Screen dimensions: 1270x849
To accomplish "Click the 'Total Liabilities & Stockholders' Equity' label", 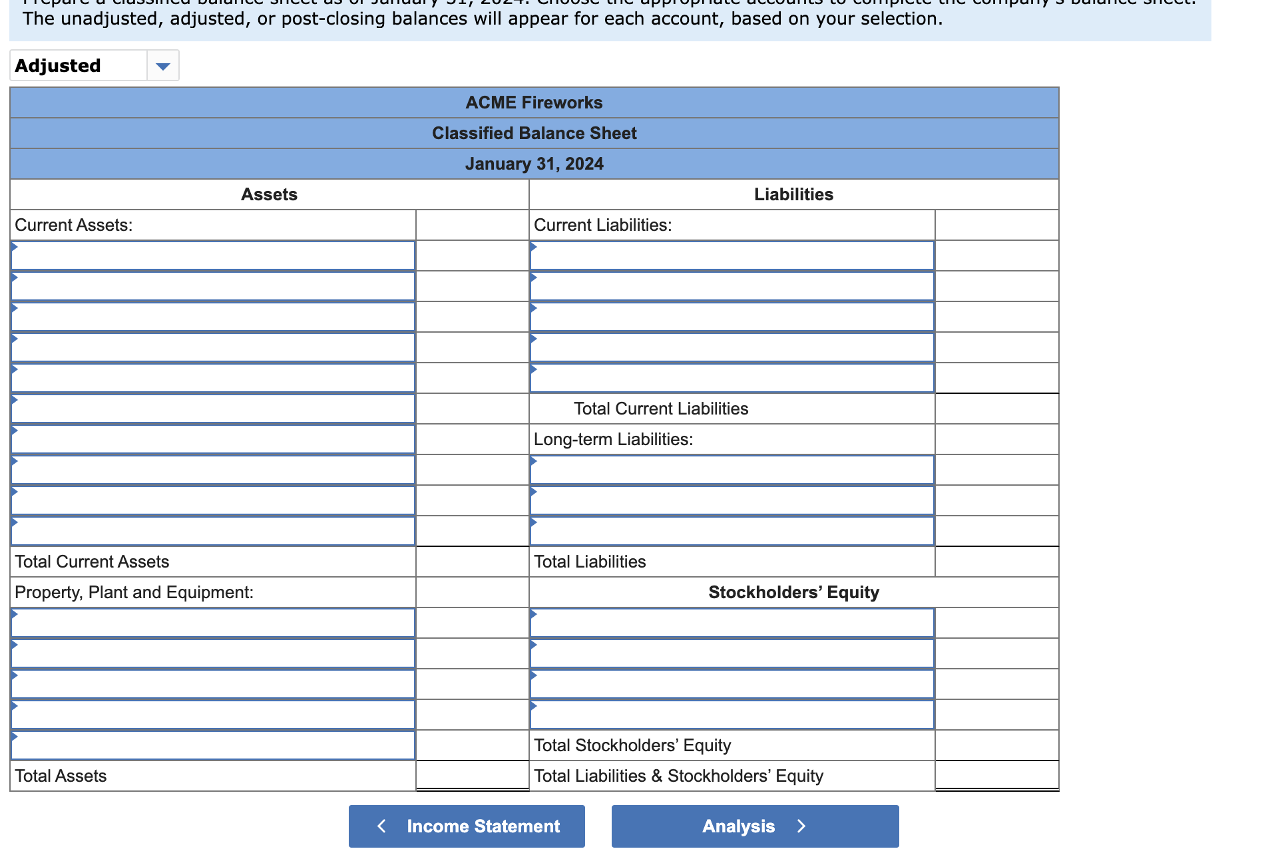I will (x=679, y=776).
